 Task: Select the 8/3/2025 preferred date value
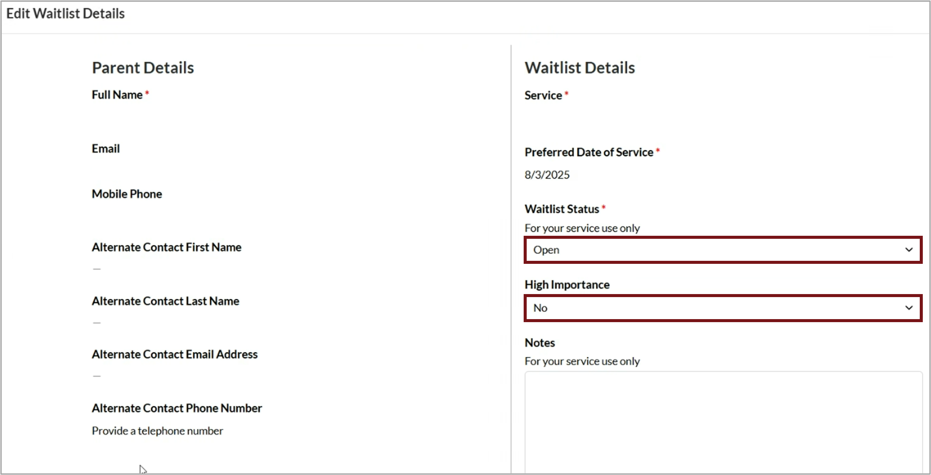point(547,175)
